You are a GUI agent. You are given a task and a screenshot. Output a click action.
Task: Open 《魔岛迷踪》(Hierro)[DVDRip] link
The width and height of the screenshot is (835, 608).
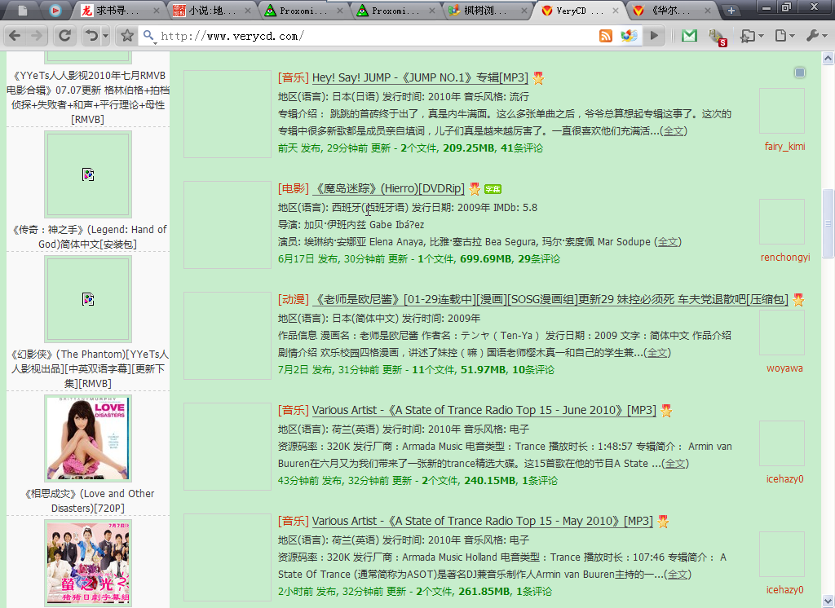pos(388,188)
